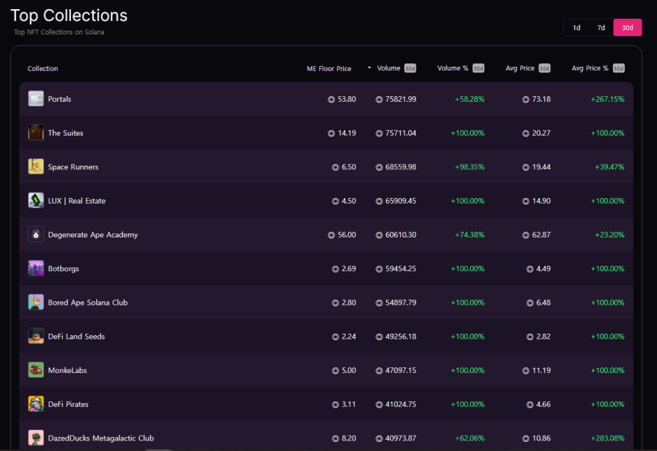Open the MonkeLabs collection icon
Image resolution: width=657 pixels, height=451 pixels.
click(36, 370)
